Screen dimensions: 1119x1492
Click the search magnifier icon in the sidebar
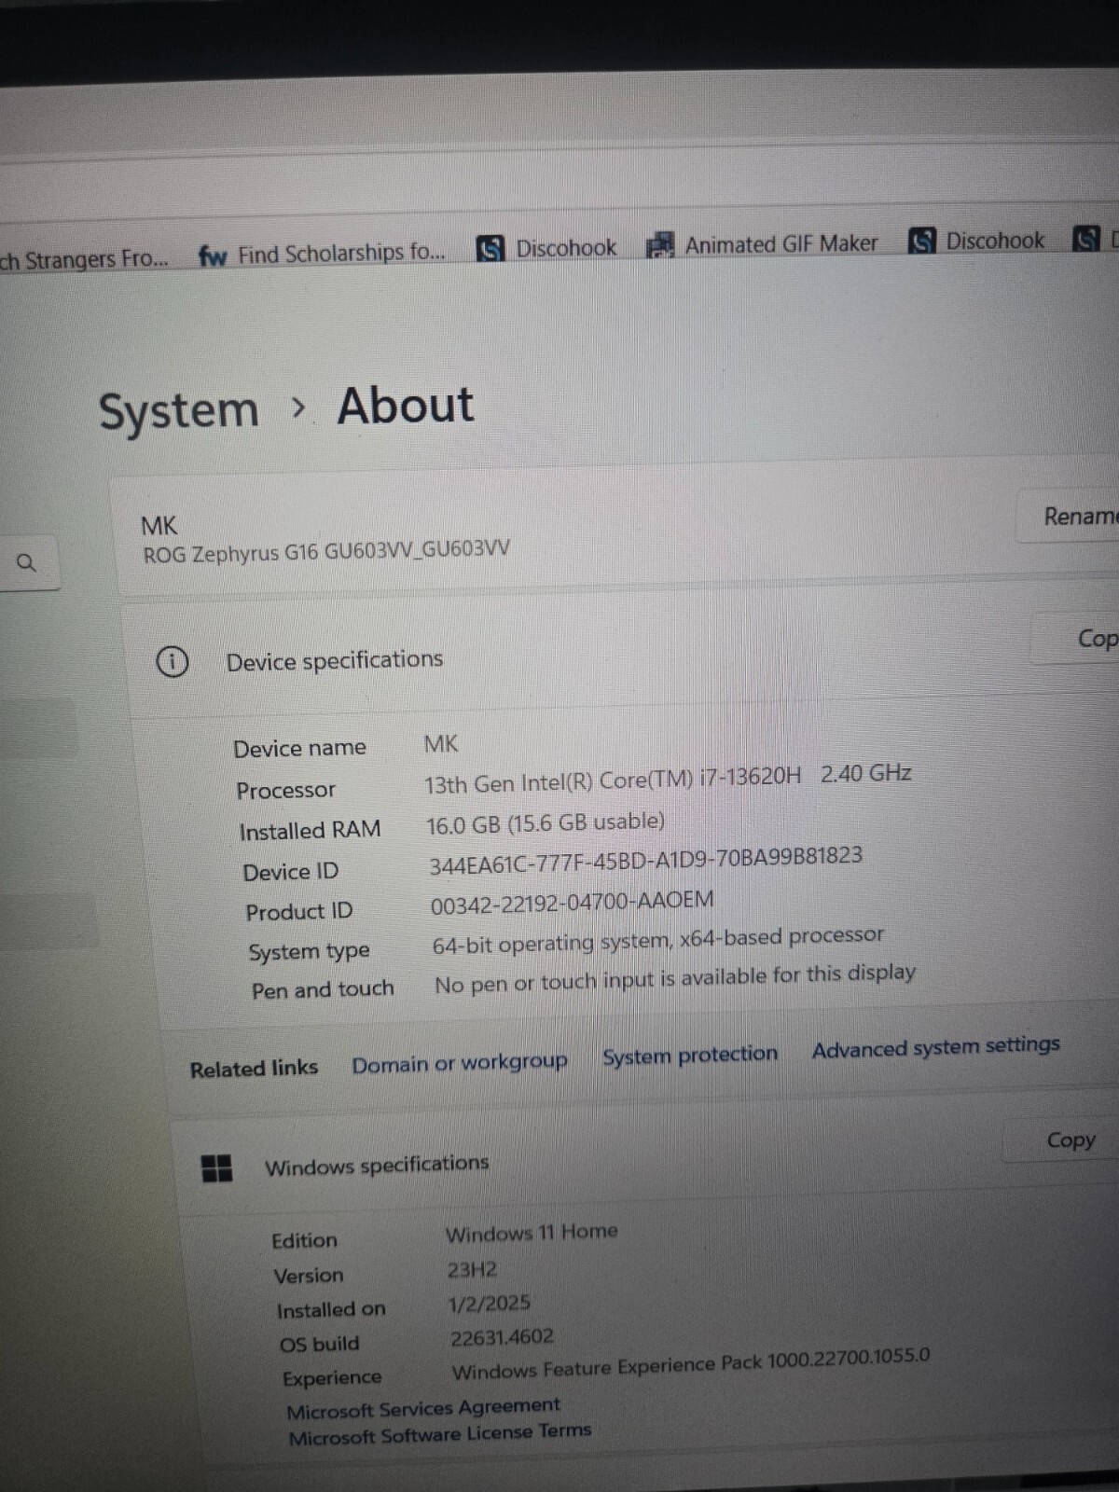[27, 562]
